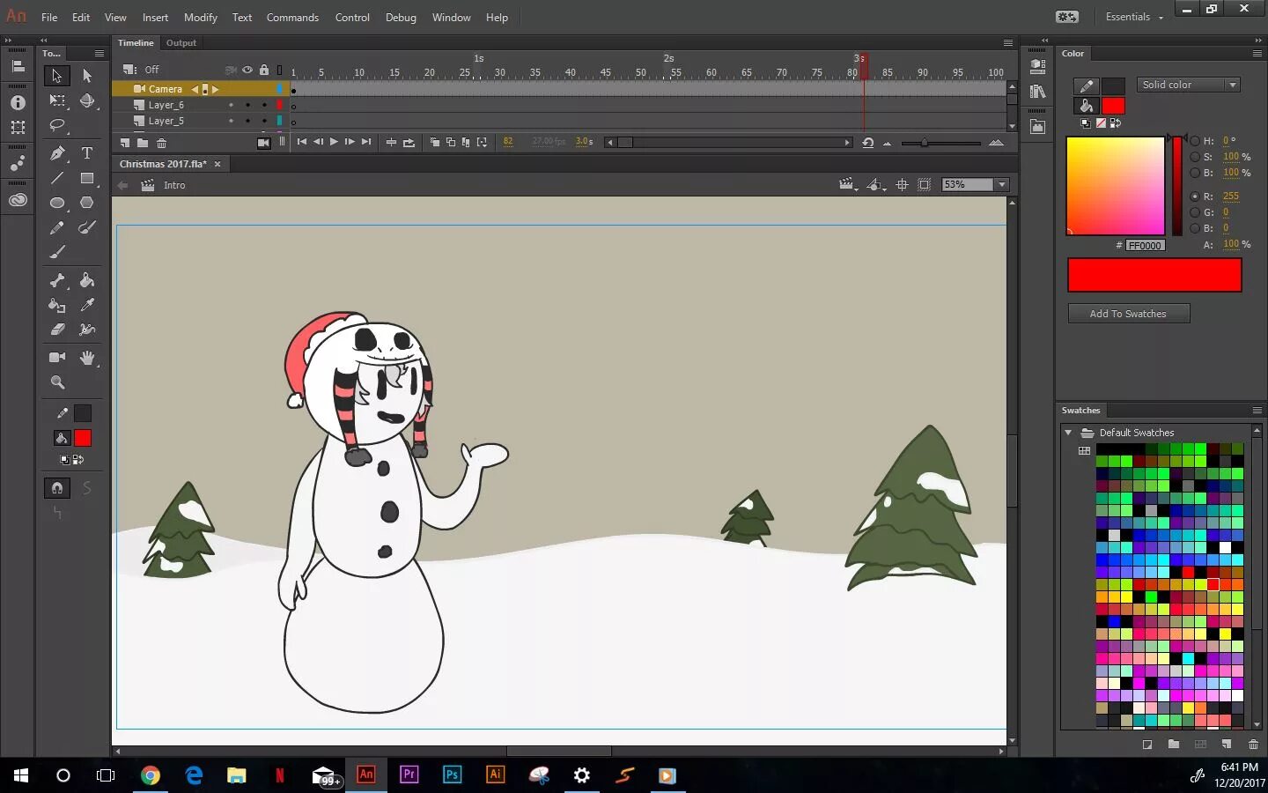This screenshot has width=1268, height=793.
Task: Select the Pen tool
Action: 57,153
